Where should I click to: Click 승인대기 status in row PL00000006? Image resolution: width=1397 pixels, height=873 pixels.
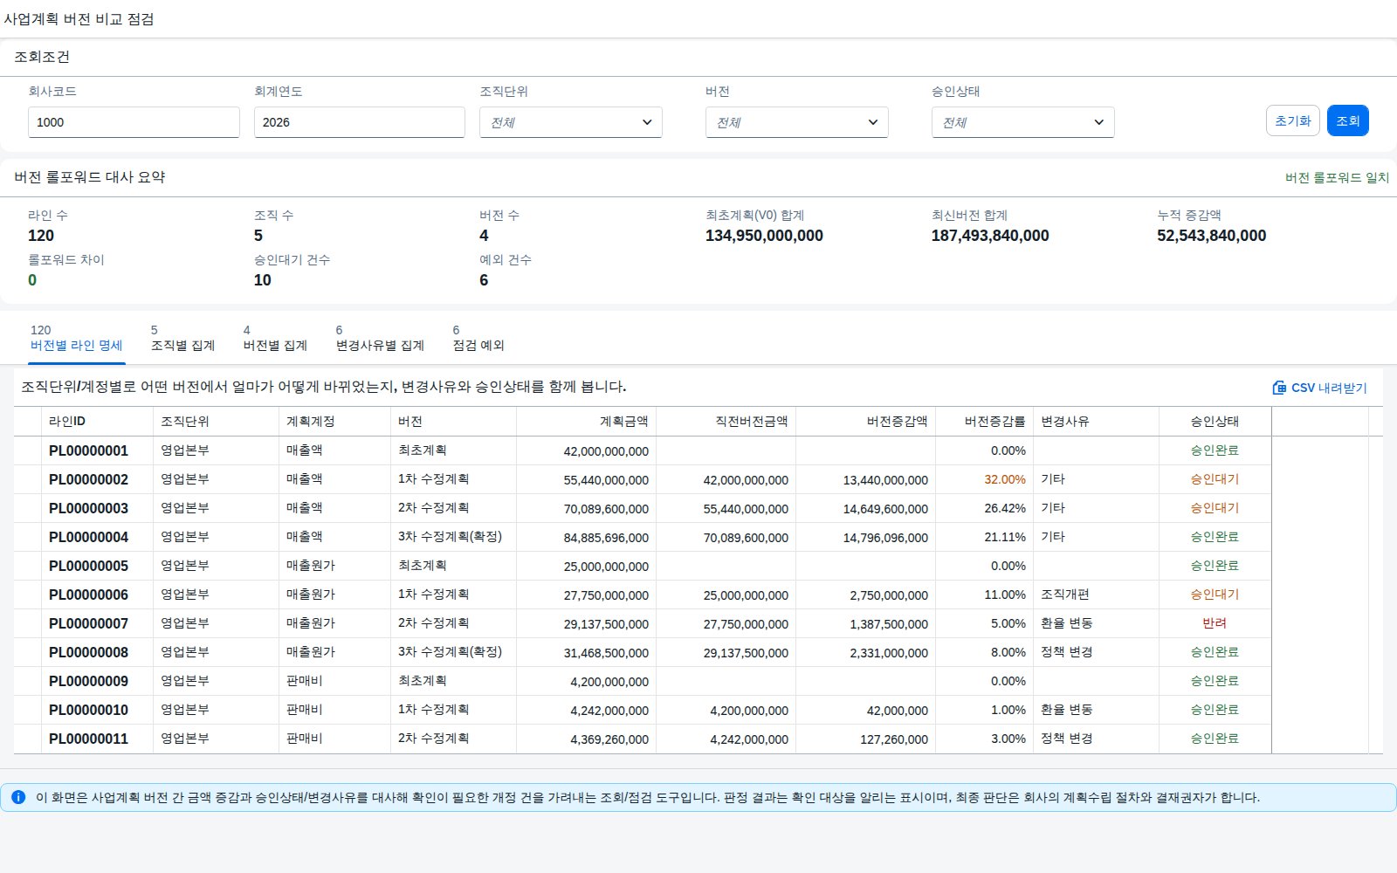point(1215,595)
